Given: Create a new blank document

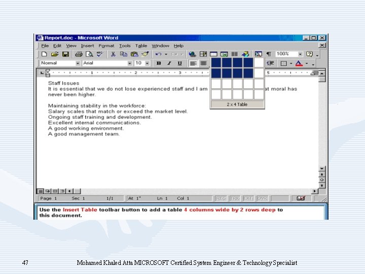Looking at the screenshot, I should pos(44,54).
